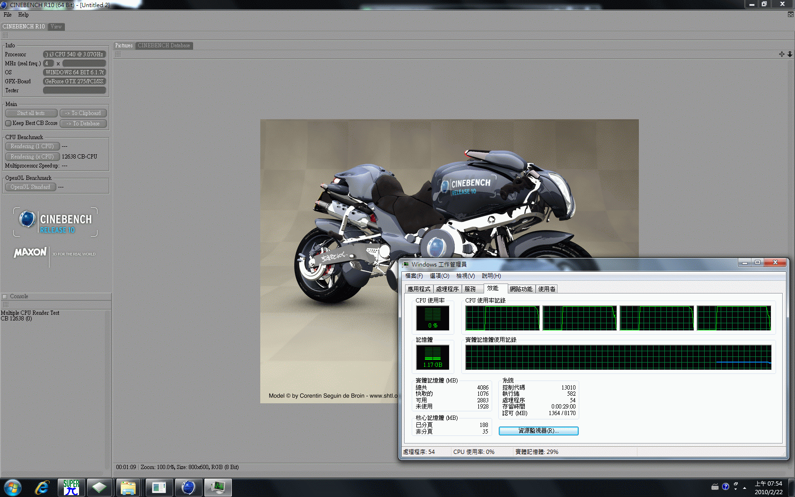This screenshot has width=795, height=497.
Task: Switch to the View tab
Action: 56,27
